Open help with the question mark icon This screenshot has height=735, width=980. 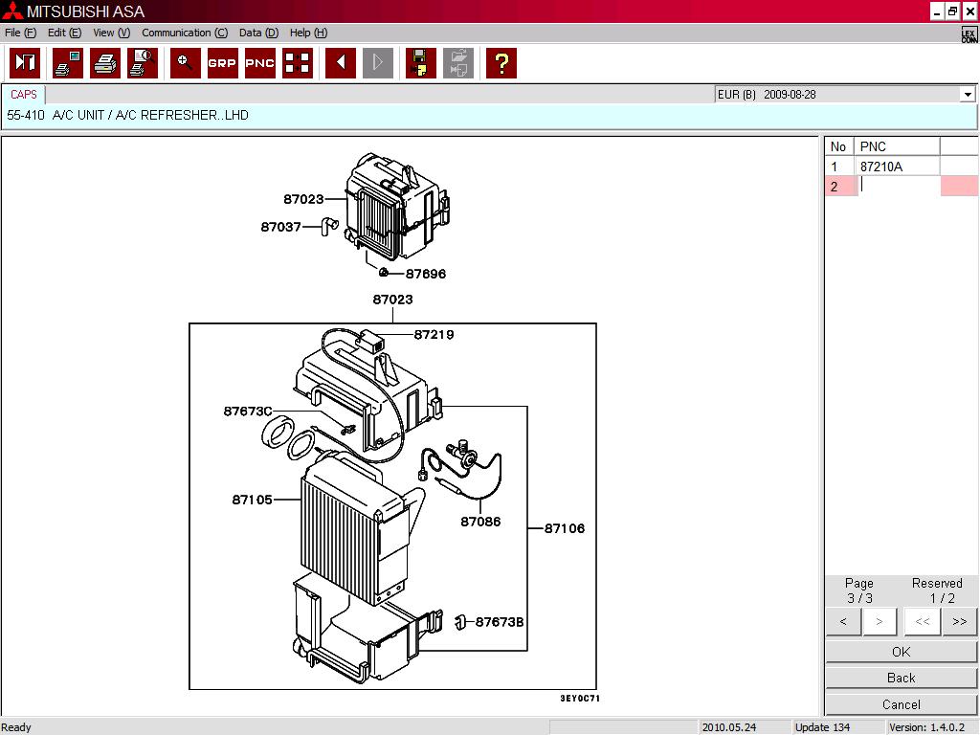501,63
